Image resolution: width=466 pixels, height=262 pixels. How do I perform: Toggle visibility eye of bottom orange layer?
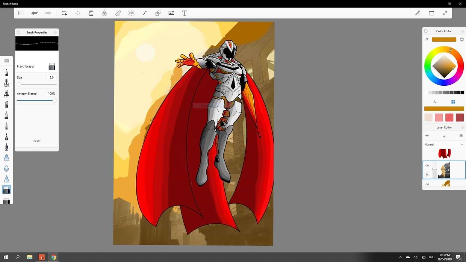[427, 184]
